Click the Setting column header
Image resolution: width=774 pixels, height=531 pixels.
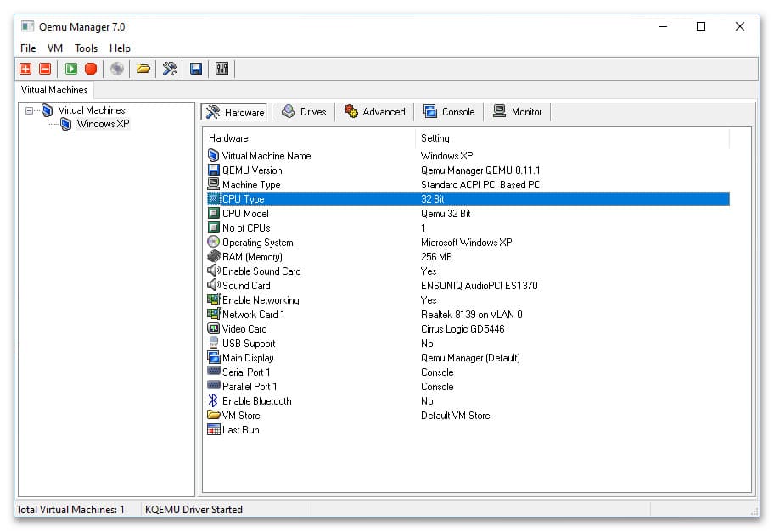(x=572, y=138)
